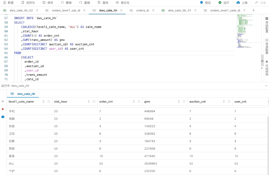Click line 57 INSERT INTO statement
This screenshot has width=269, height=175.
click(36, 18)
